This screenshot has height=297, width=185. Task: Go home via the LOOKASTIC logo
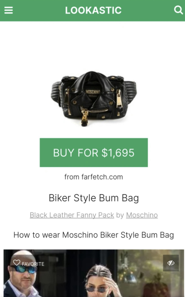click(x=93, y=10)
